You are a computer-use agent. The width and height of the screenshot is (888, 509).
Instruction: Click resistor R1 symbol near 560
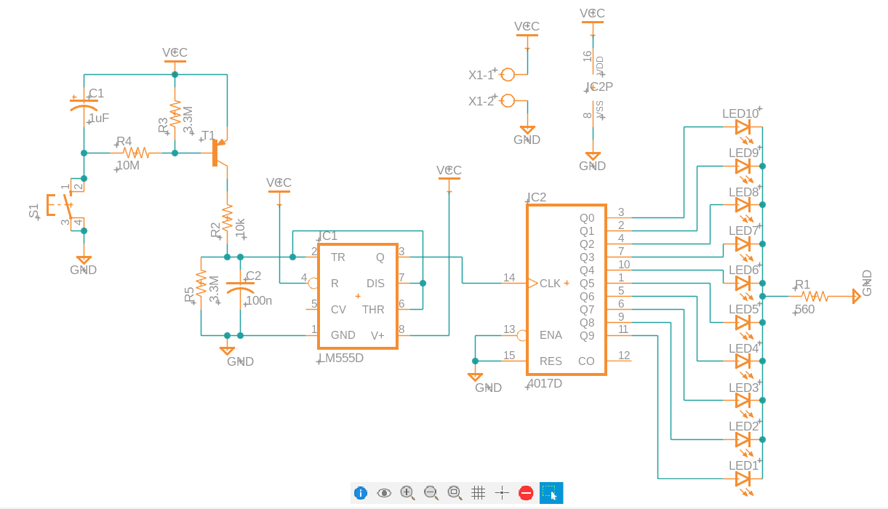coord(814,296)
